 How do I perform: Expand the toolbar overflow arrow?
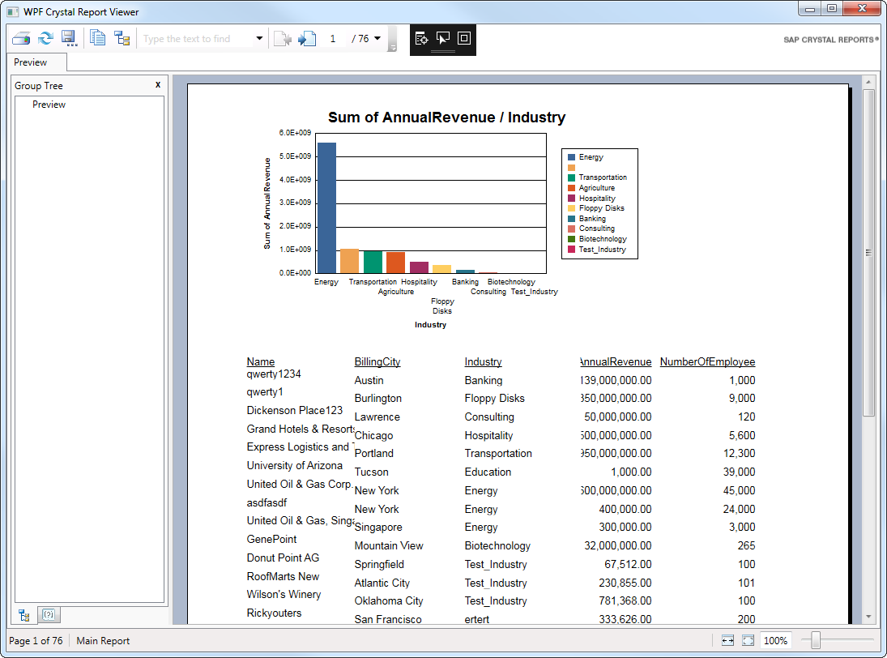(x=393, y=48)
